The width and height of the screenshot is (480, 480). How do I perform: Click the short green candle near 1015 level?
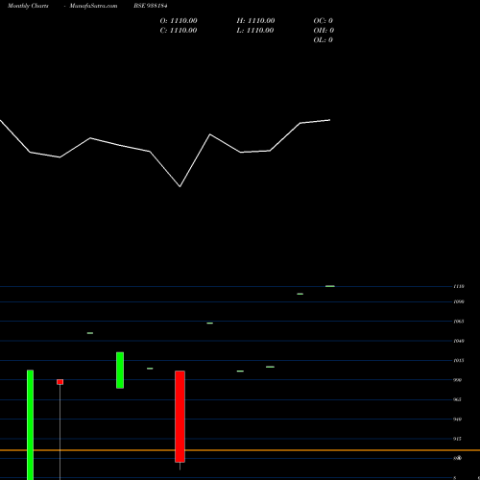(x=120, y=371)
